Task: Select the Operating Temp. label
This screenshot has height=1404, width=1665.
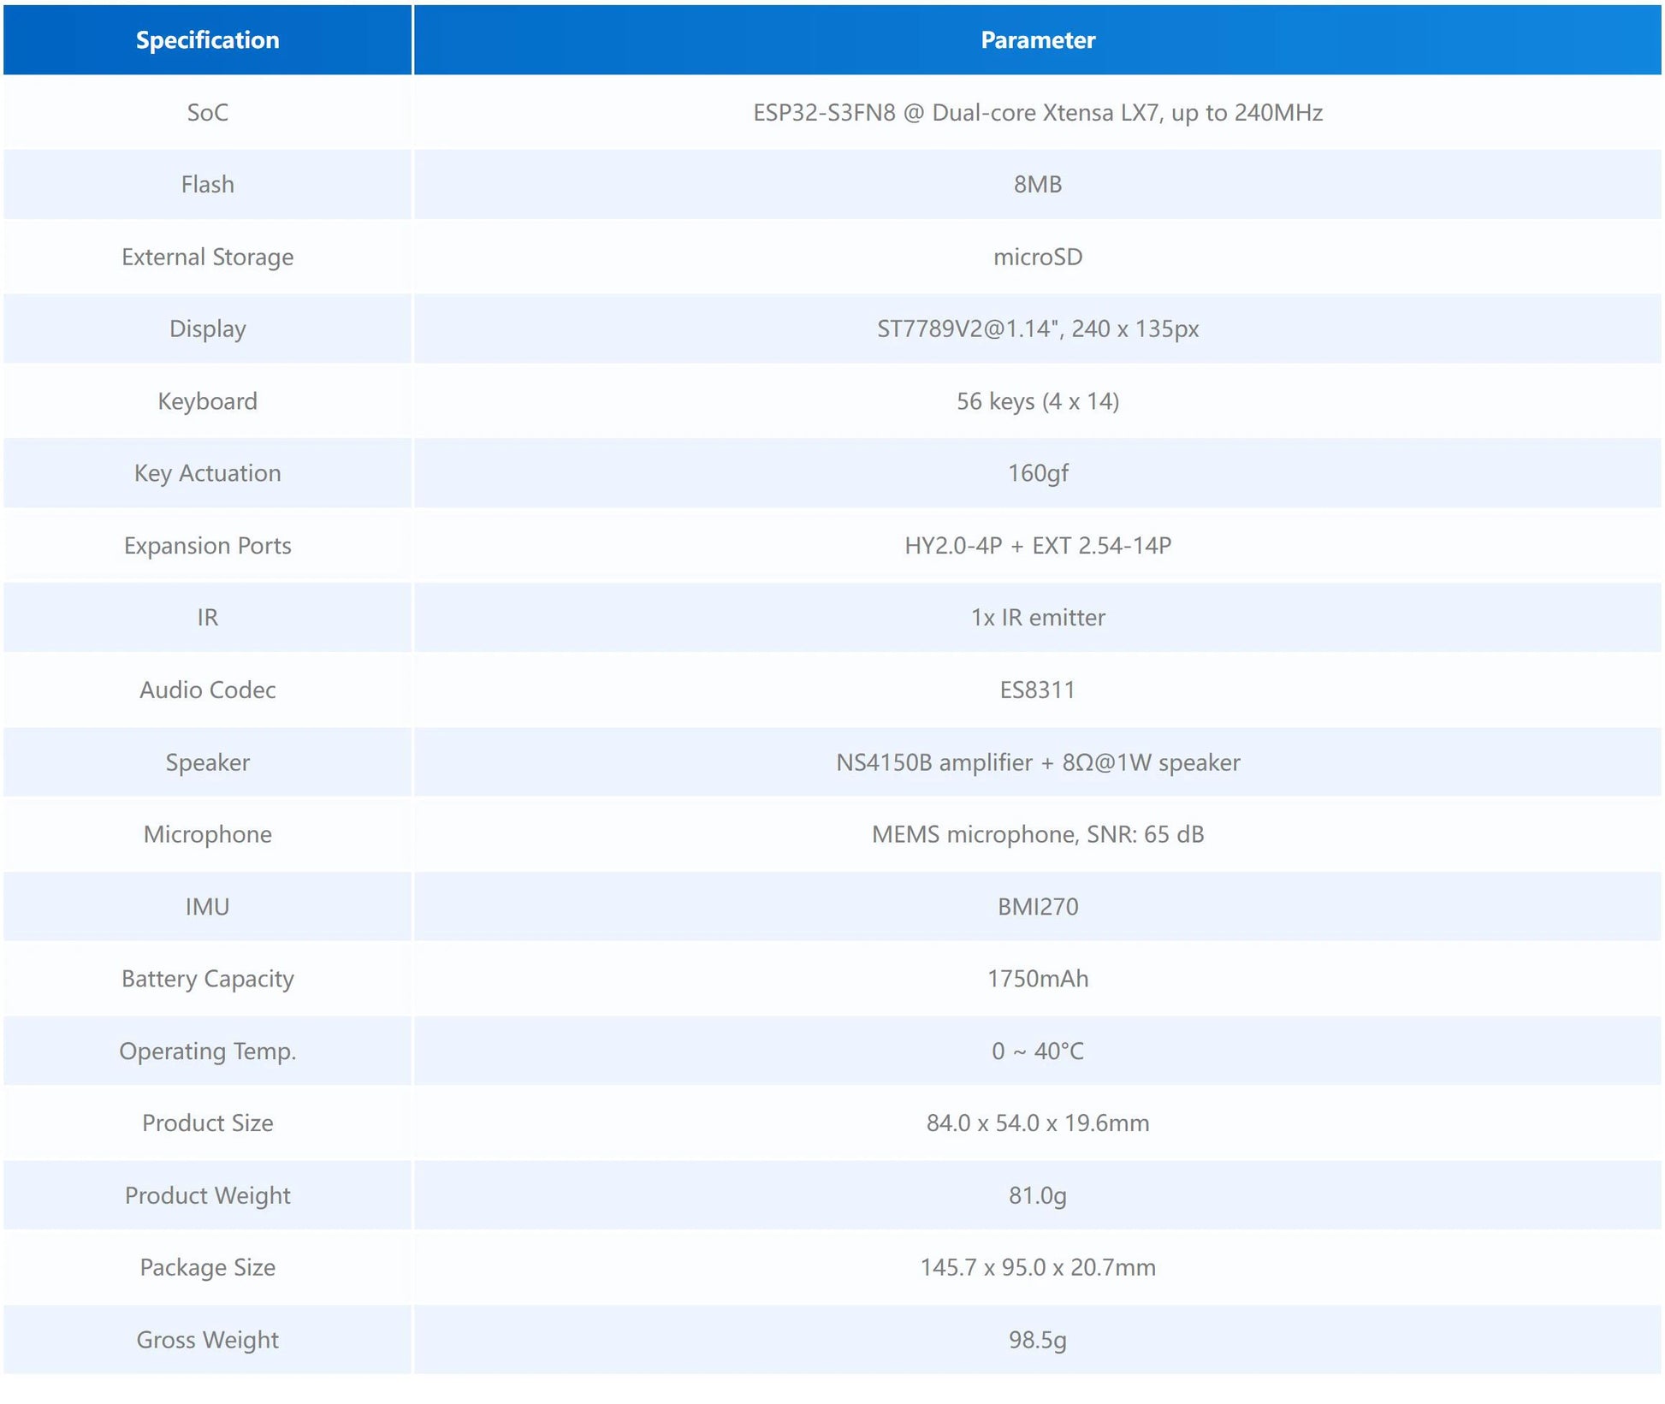Action: click(x=207, y=1051)
